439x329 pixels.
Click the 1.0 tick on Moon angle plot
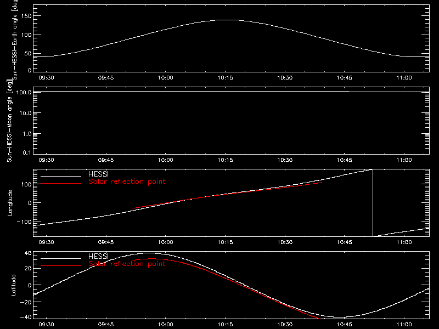[x=27, y=134]
